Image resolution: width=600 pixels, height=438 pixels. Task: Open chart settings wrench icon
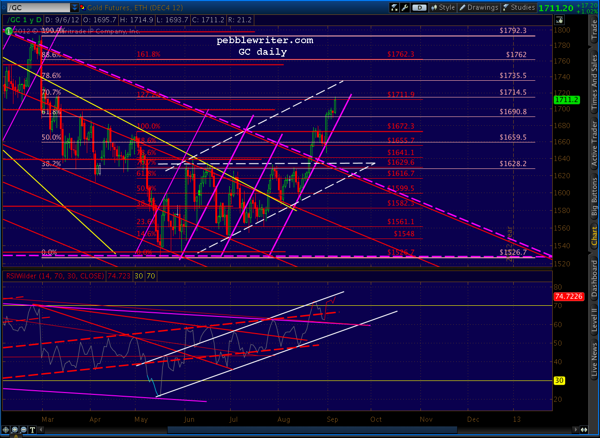point(405,7)
